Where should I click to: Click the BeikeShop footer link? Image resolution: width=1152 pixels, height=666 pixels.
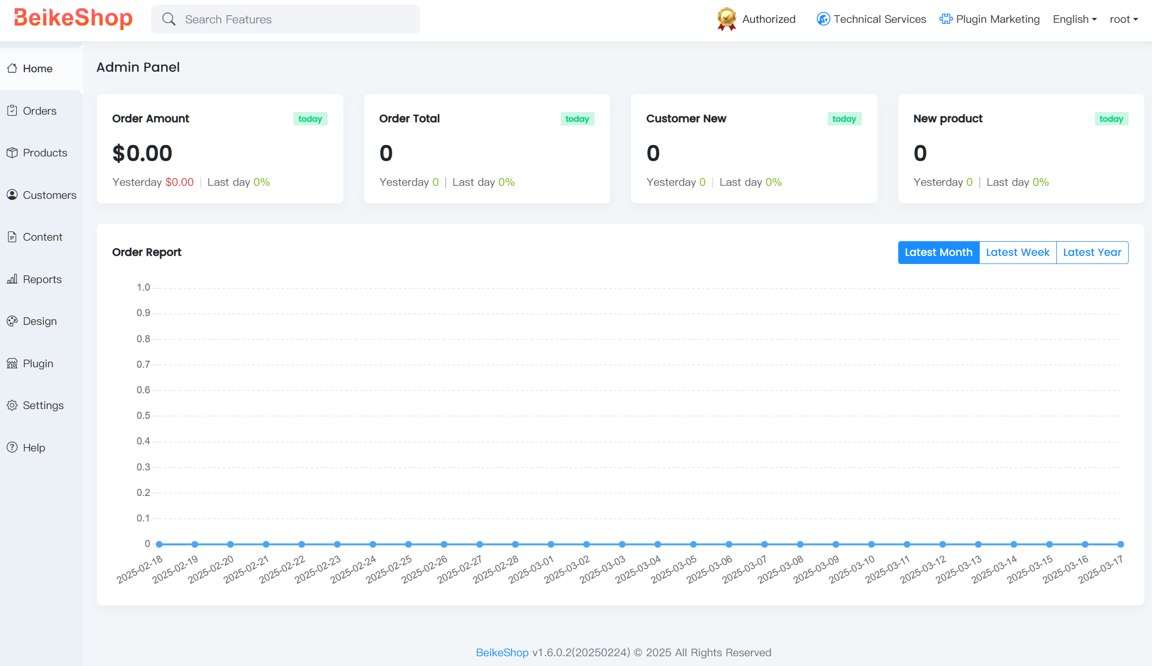502,652
